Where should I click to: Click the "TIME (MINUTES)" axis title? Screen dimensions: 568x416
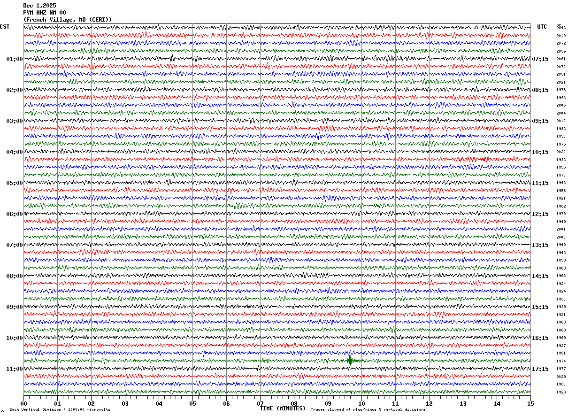(x=283, y=408)
